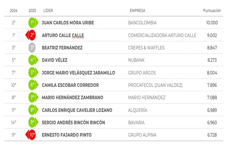This screenshot has height=151, width=227.
Task: Click the green 4º rank badge
Action: pyautogui.click(x=32, y=60)
